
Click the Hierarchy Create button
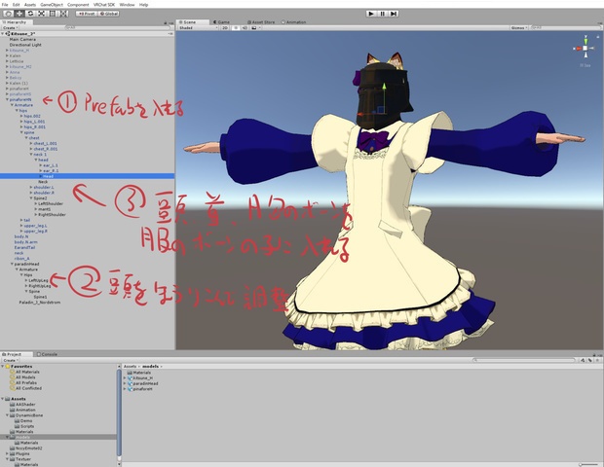(x=10, y=27)
